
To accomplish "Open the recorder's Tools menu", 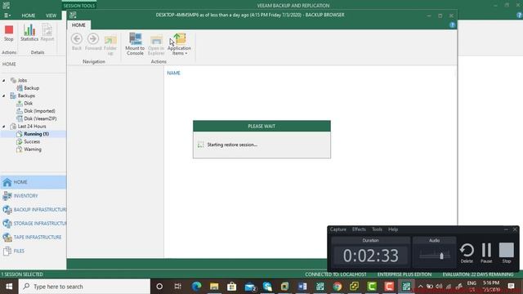I will (x=377, y=229).
